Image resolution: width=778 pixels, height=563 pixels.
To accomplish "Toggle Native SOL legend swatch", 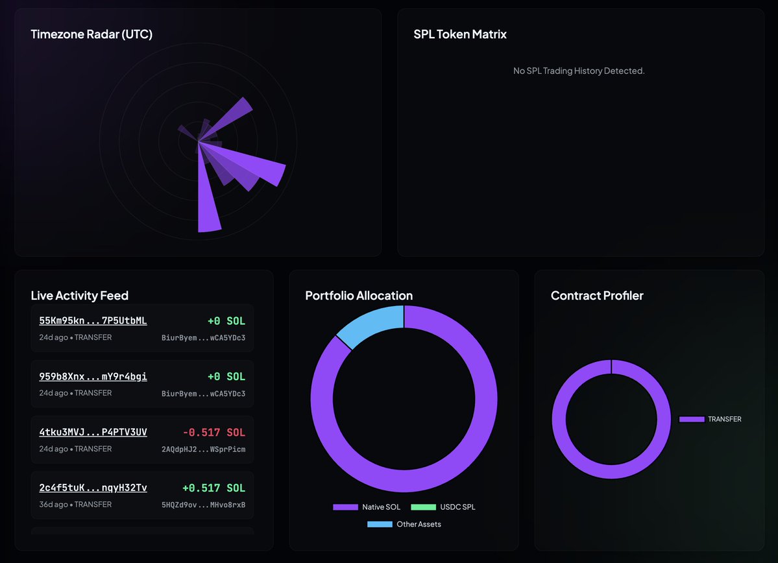I will pyautogui.click(x=345, y=507).
